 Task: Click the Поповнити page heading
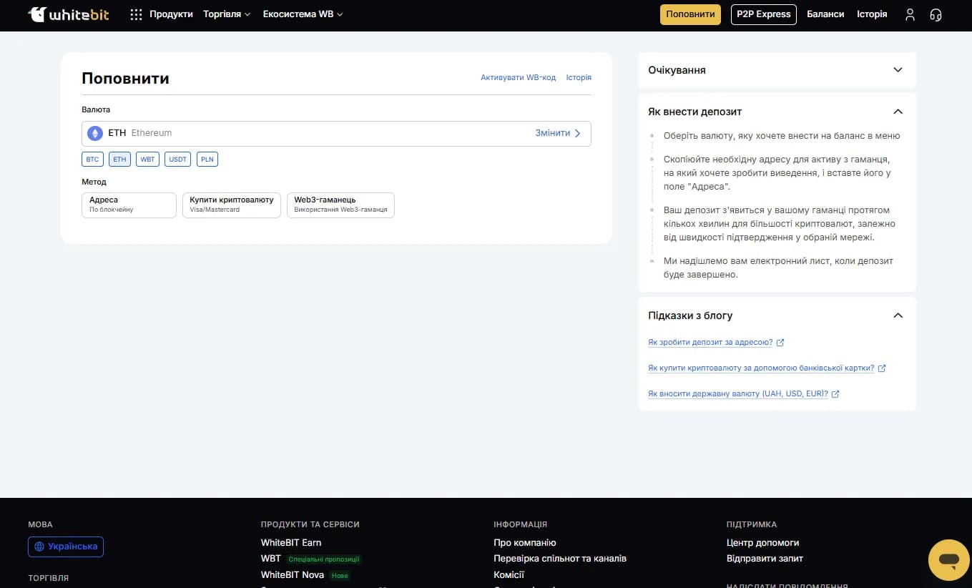click(x=126, y=79)
